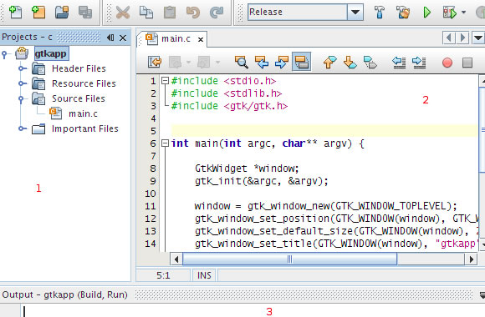Select Resource Files in project tree
485x317 pixels.
coord(84,83)
